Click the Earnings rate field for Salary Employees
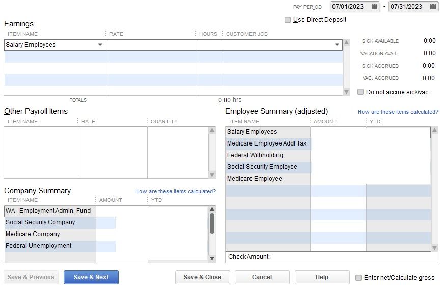The width and height of the screenshot is (444, 290). [151, 45]
